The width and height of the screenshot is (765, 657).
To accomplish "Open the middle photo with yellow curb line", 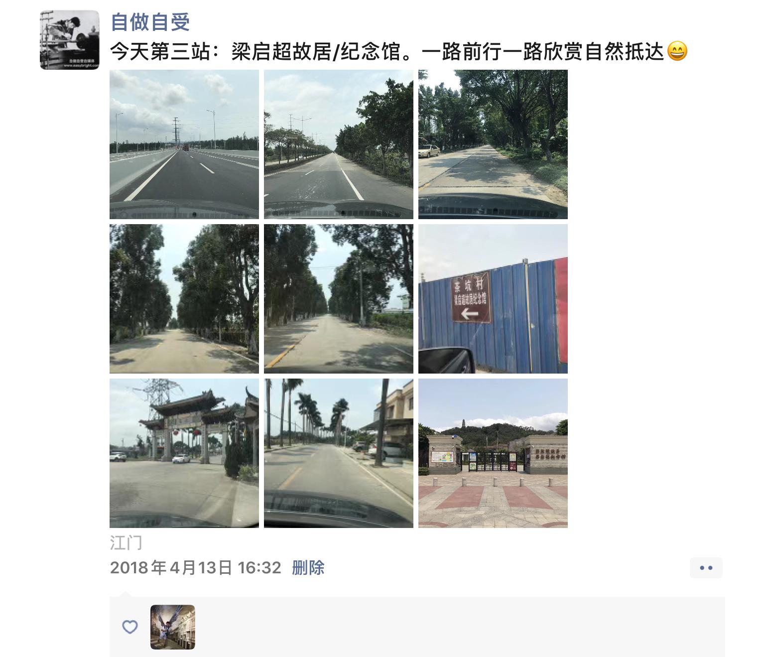I will (x=339, y=299).
